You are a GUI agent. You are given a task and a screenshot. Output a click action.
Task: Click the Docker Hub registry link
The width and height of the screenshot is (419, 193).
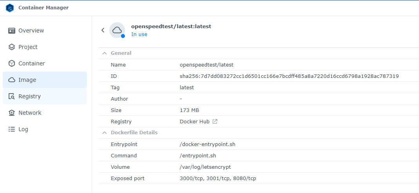[195, 121]
